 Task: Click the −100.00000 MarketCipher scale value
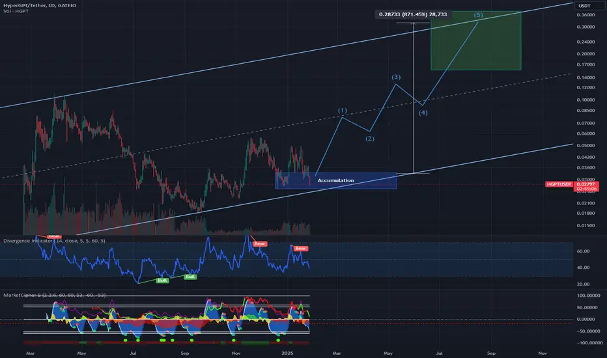pos(588,343)
